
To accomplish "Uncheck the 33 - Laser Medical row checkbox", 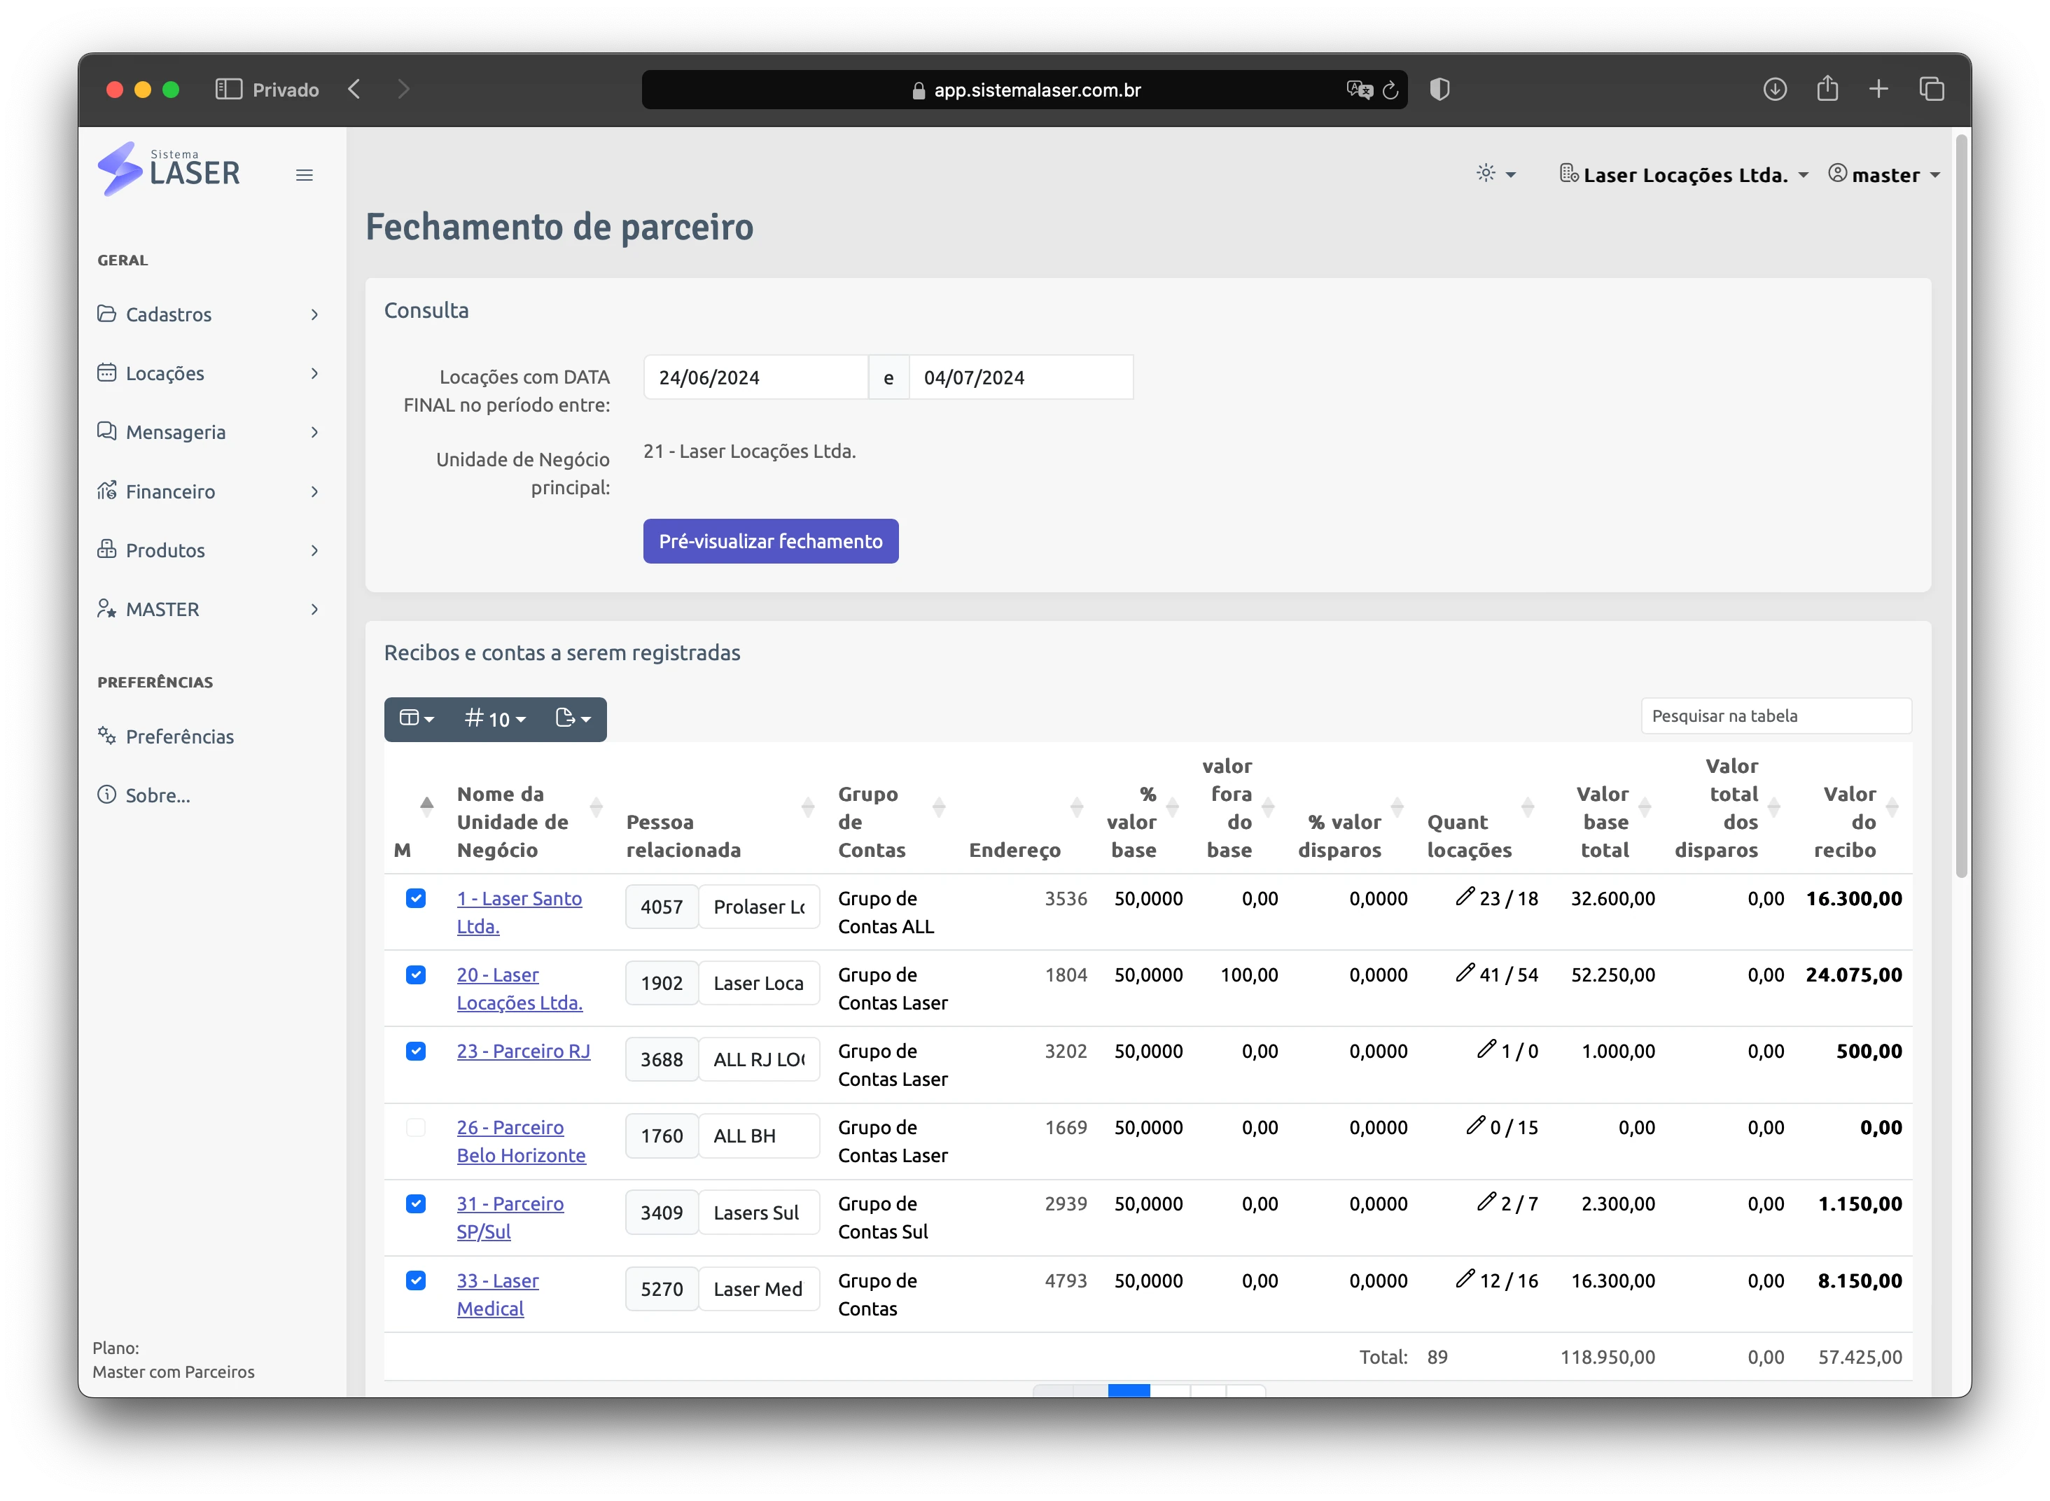I will 415,1280.
